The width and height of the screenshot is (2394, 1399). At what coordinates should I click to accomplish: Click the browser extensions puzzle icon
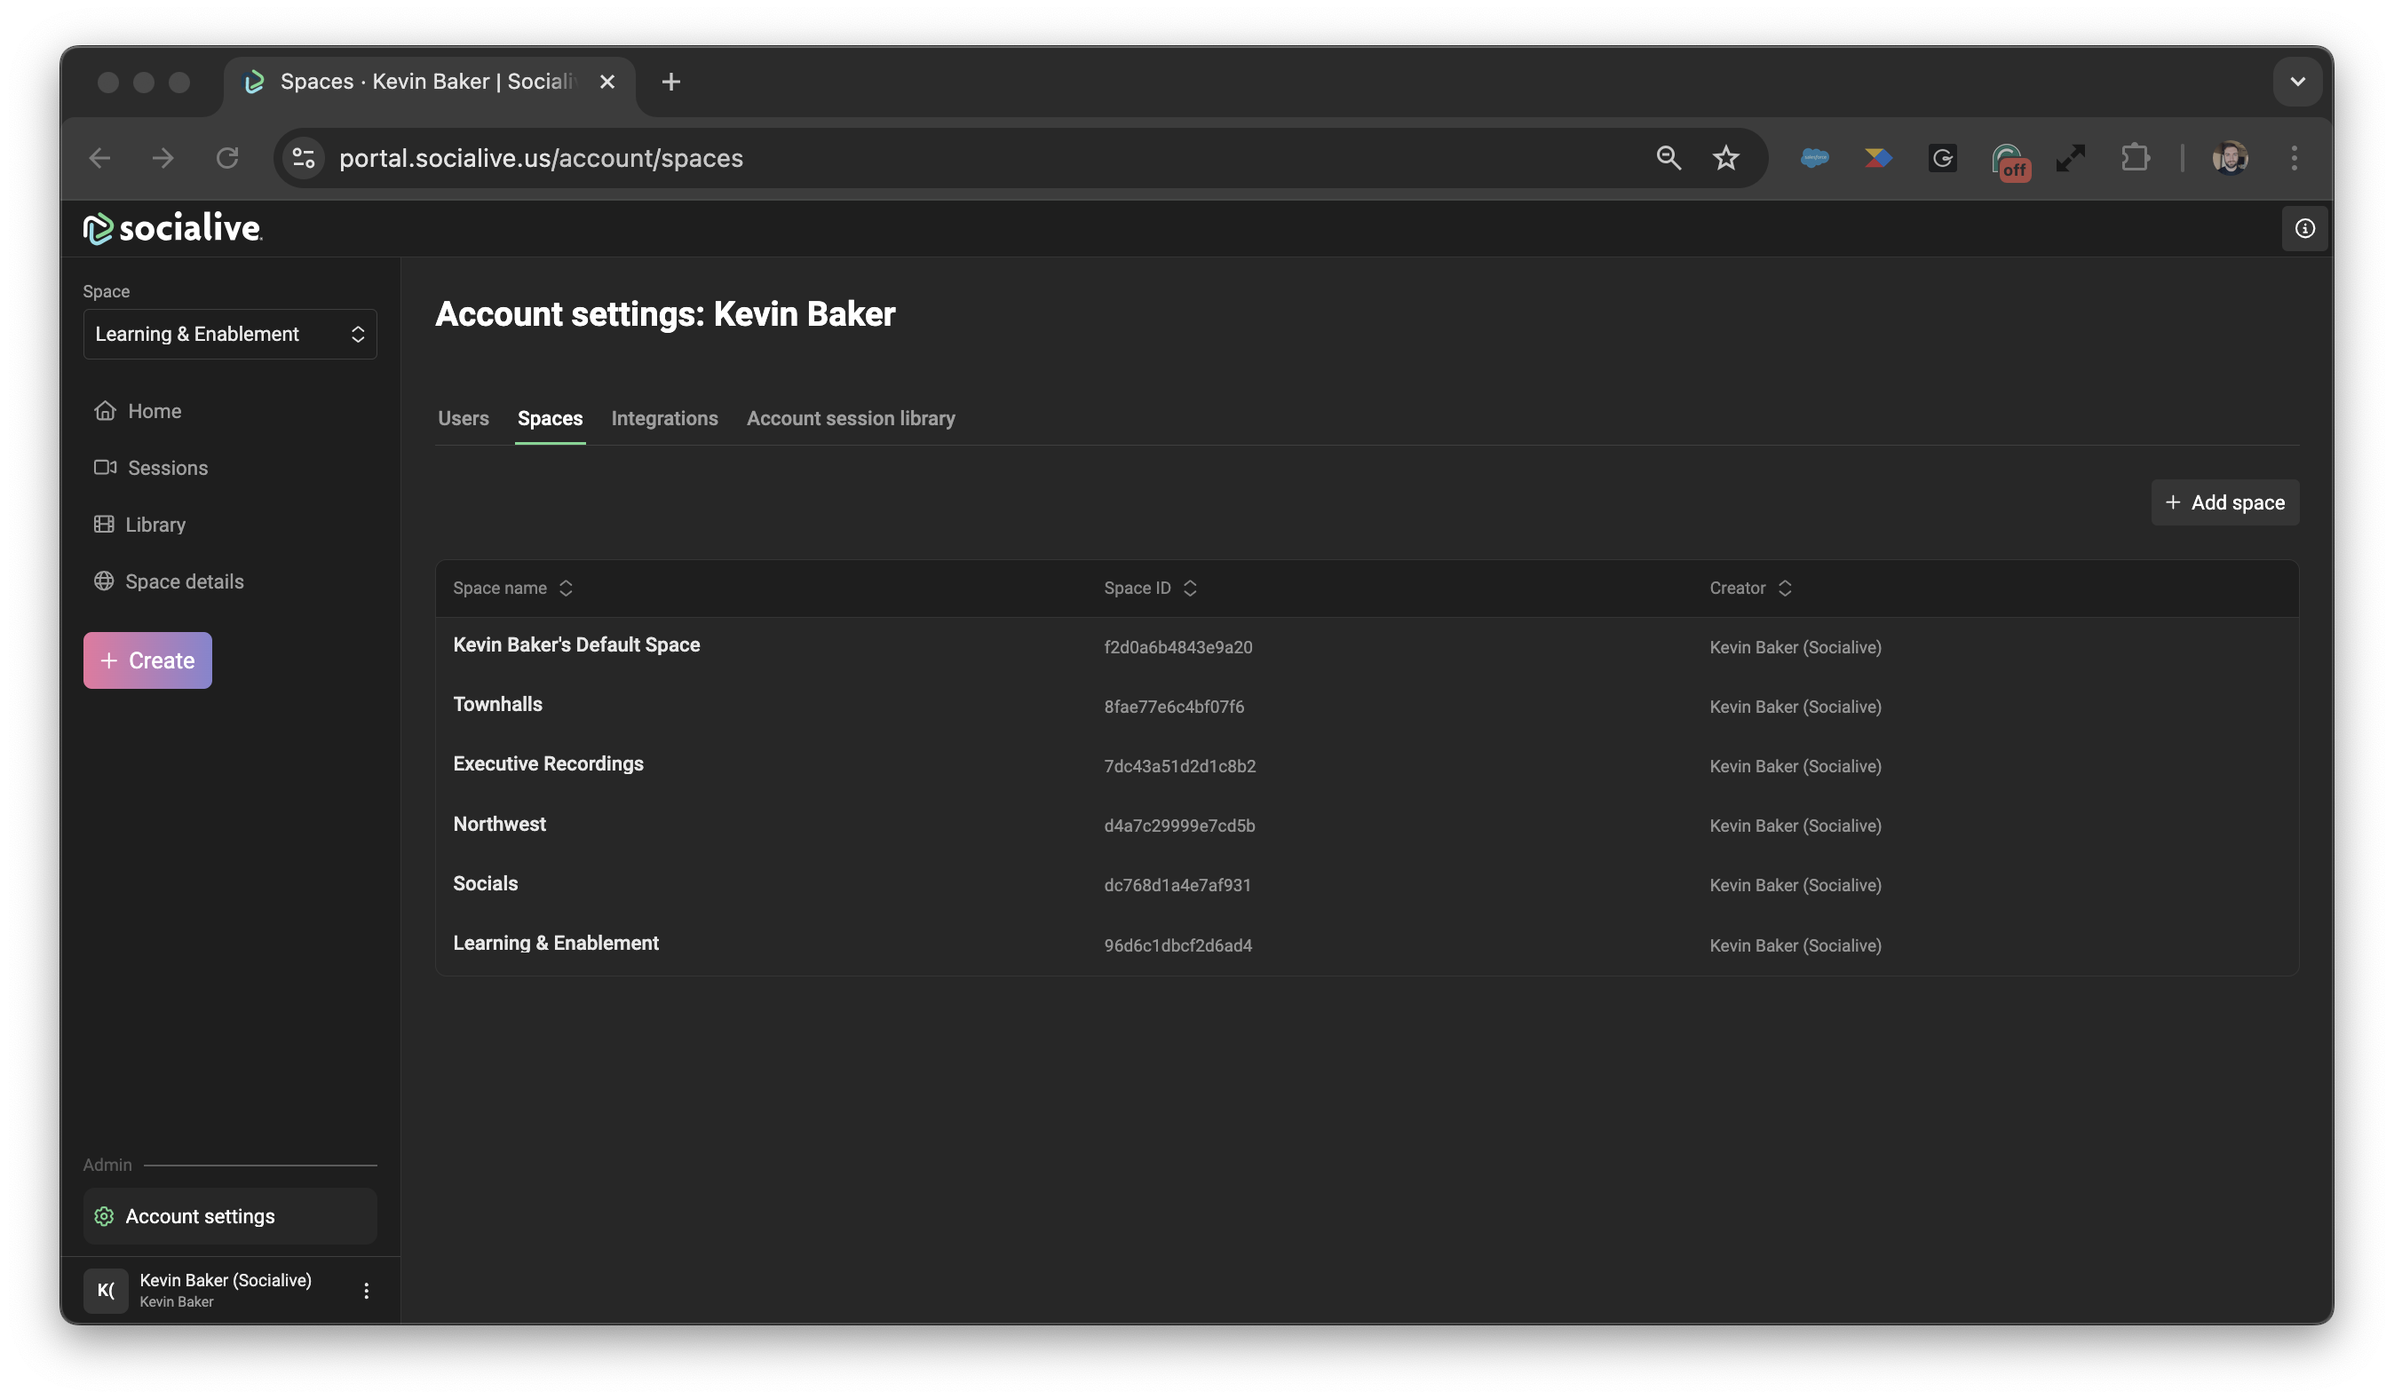(x=2135, y=158)
